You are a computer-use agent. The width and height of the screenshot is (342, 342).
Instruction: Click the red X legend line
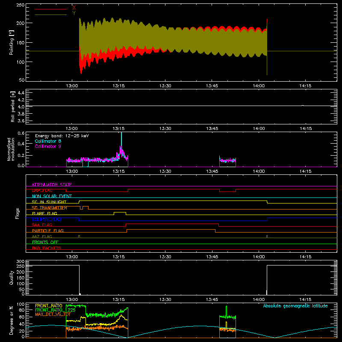[51, 9]
